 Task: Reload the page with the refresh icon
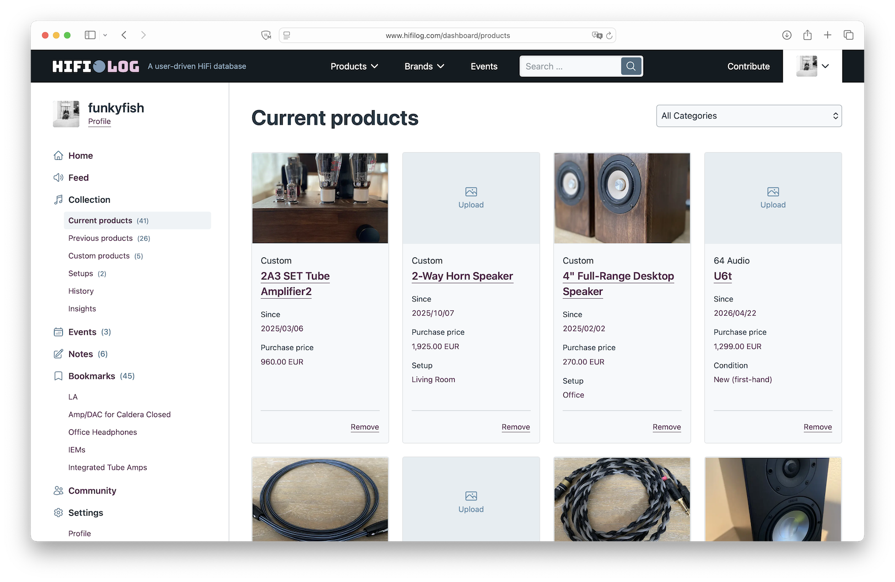[609, 35]
